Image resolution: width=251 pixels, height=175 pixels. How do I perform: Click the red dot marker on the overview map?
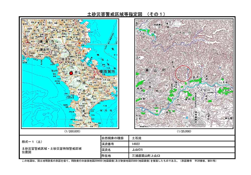(x=71, y=73)
